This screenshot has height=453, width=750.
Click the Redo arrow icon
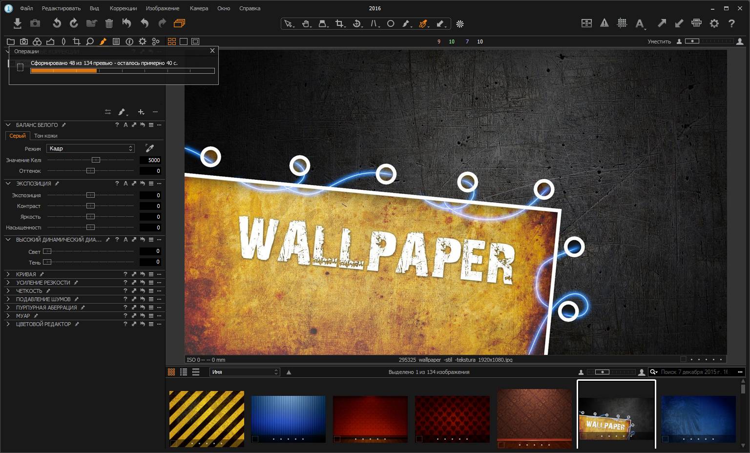[x=162, y=23]
